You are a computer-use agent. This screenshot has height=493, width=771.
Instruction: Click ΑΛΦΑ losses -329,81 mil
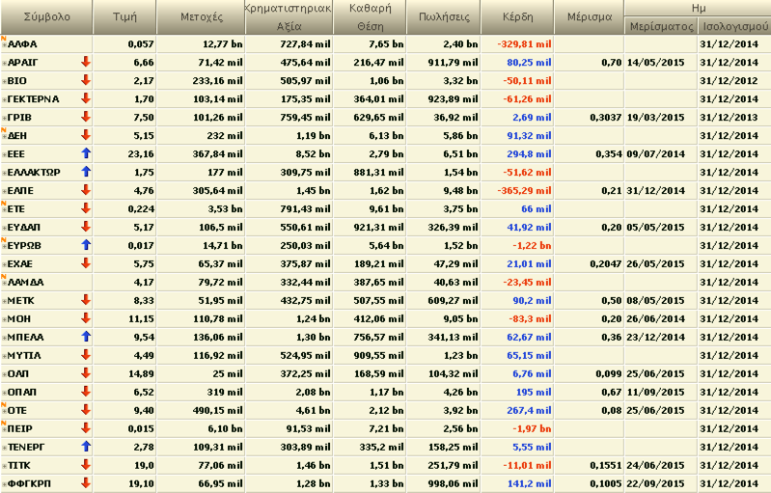pos(524,44)
